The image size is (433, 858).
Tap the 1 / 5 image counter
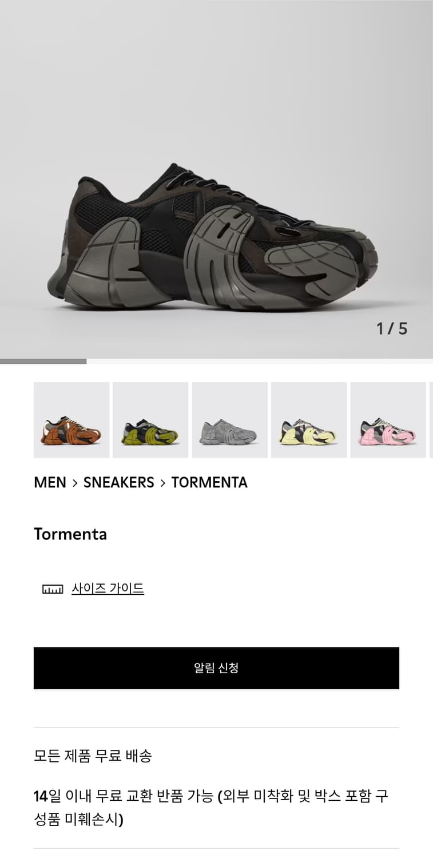(x=392, y=328)
